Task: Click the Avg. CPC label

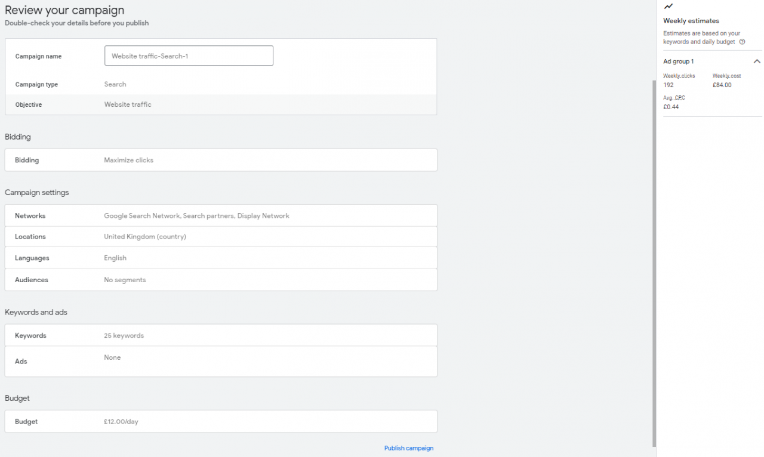Action: [674, 97]
